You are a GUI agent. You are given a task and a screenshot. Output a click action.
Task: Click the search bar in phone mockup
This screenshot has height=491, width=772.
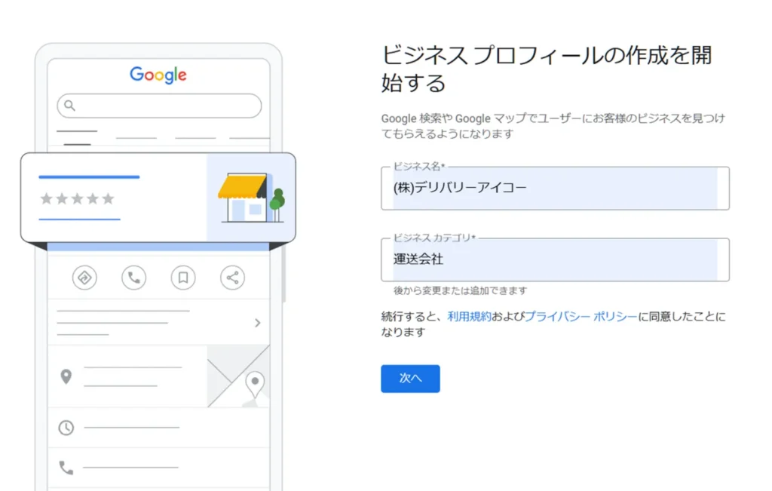coord(159,106)
